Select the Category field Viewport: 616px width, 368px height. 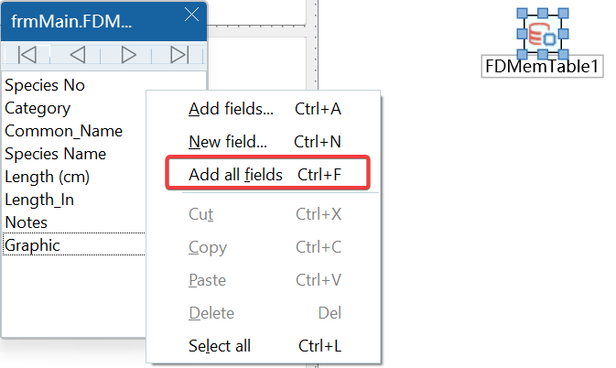[x=38, y=108]
